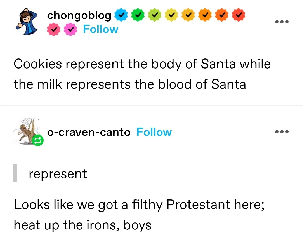This screenshot has width=302, height=235.
Task: Click the magenta verified badge before Follow
Action: pos(70,30)
